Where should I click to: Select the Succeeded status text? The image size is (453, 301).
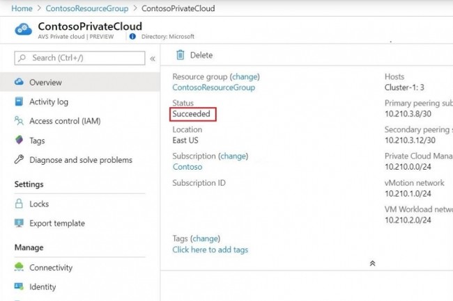[191, 114]
